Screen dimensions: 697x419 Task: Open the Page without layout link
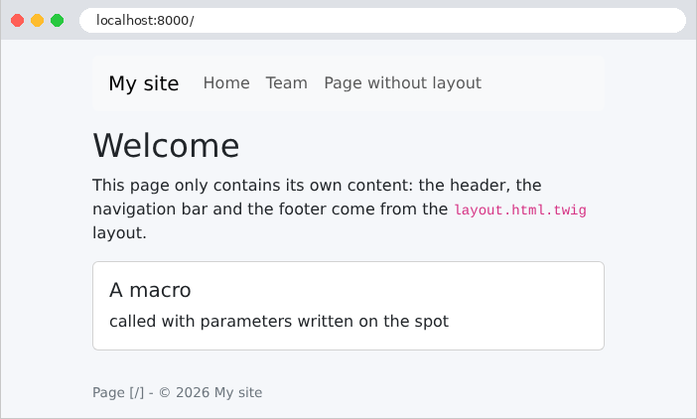(x=402, y=83)
